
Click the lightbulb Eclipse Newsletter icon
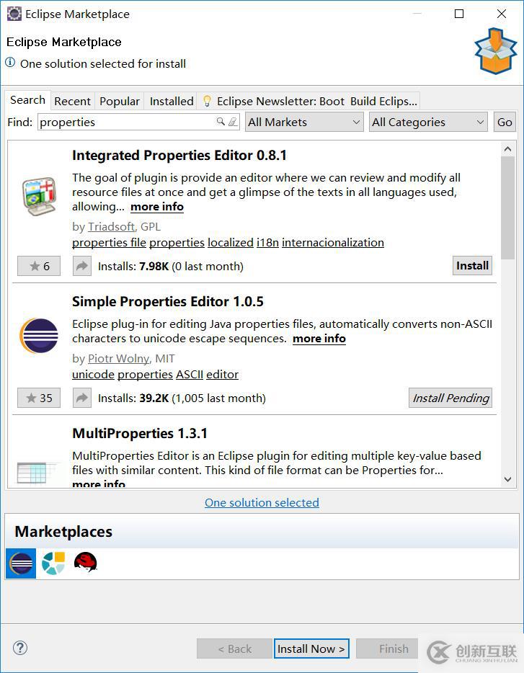[x=207, y=101]
